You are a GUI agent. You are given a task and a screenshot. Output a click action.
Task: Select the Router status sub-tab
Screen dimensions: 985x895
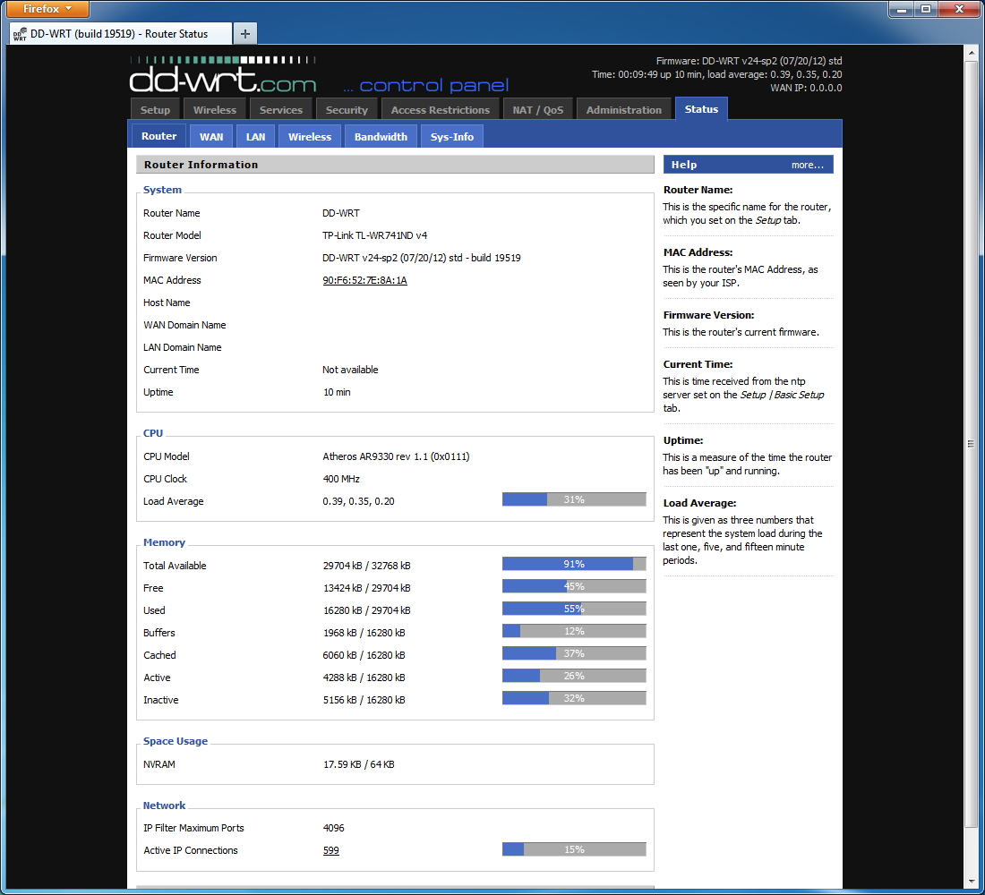[158, 136]
